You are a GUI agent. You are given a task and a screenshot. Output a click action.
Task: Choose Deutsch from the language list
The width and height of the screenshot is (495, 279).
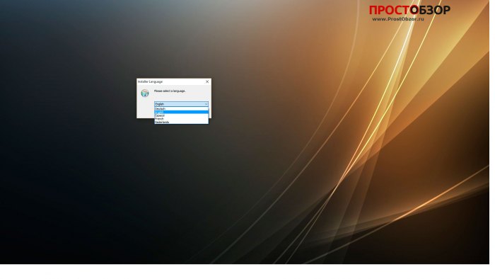(x=181, y=108)
